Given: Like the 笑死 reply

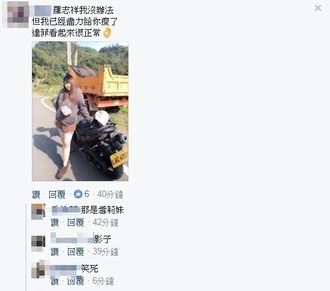Looking at the screenshot, I should click(55, 281).
